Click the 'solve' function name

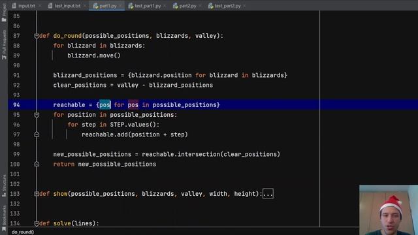pyautogui.click(x=62, y=223)
